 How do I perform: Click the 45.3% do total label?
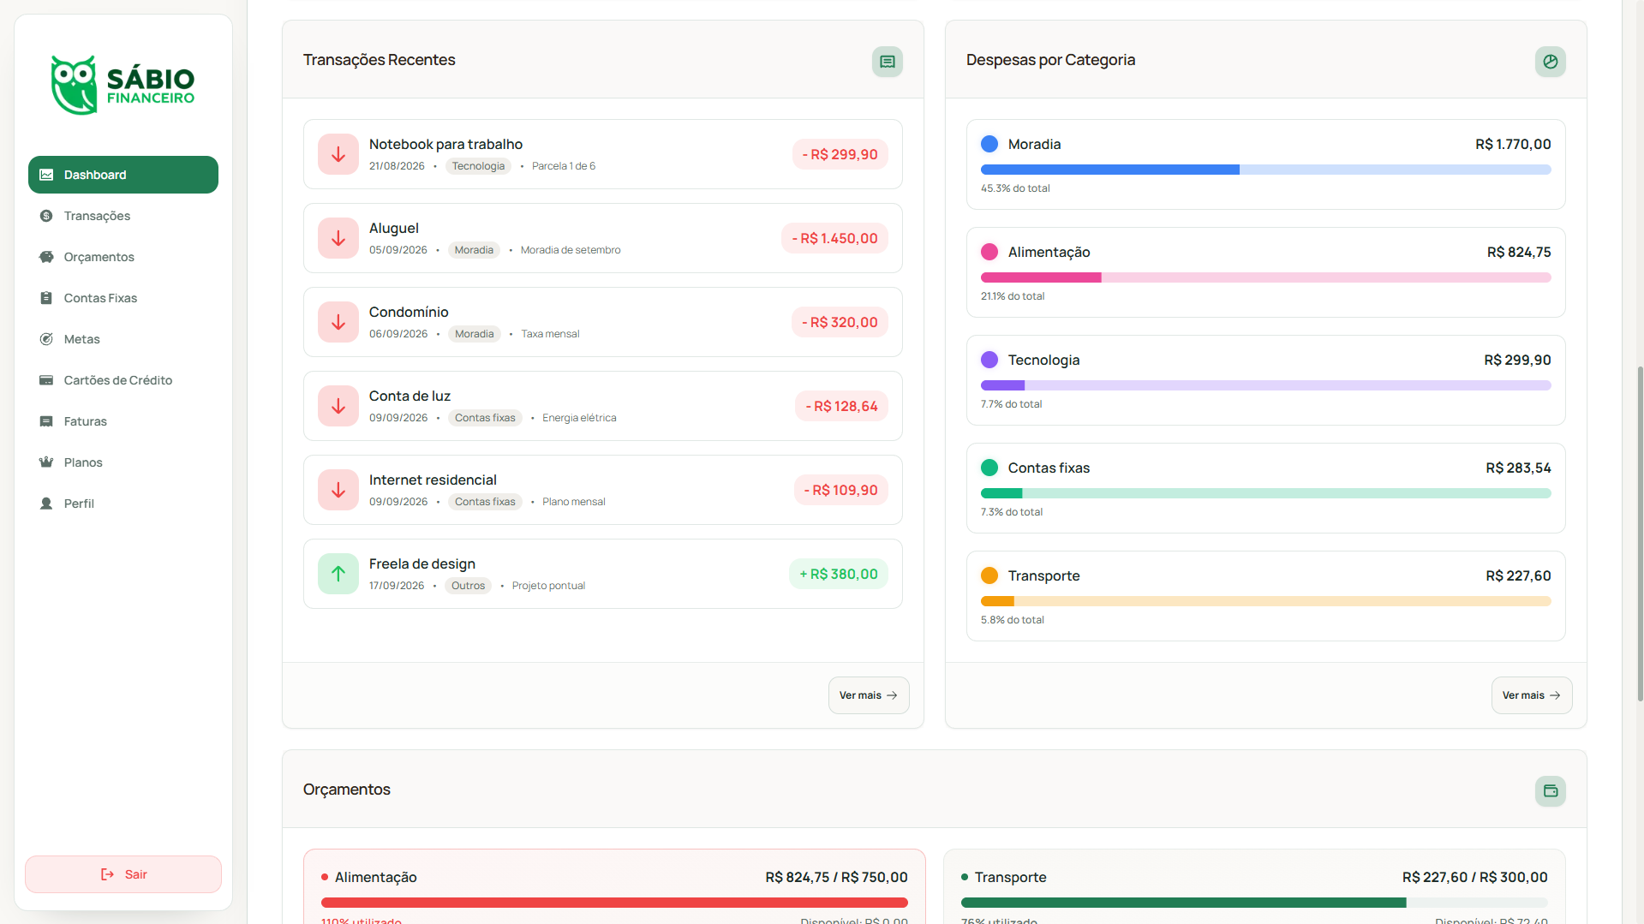click(1015, 188)
